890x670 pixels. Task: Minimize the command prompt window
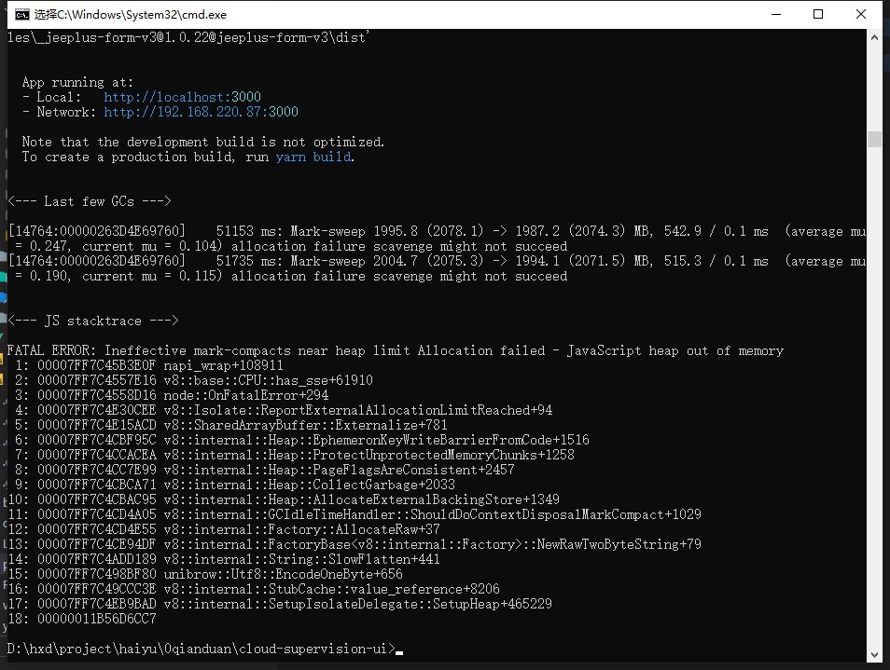click(776, 14)
